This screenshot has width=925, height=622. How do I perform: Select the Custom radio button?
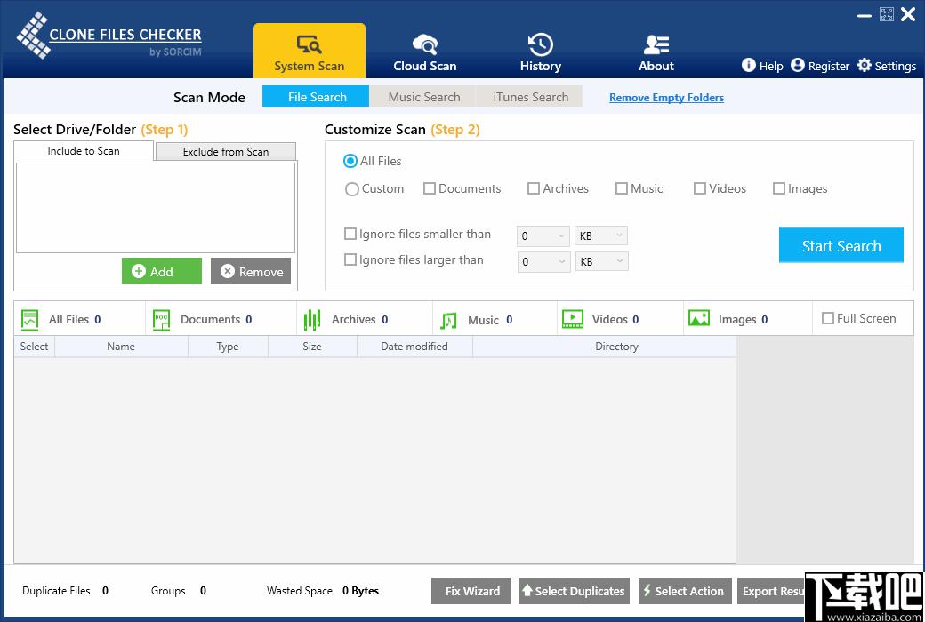(351, 189)
